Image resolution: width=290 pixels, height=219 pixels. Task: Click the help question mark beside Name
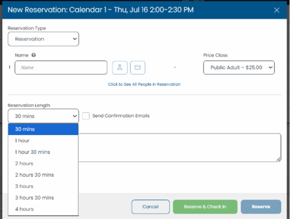coord(34,55)
